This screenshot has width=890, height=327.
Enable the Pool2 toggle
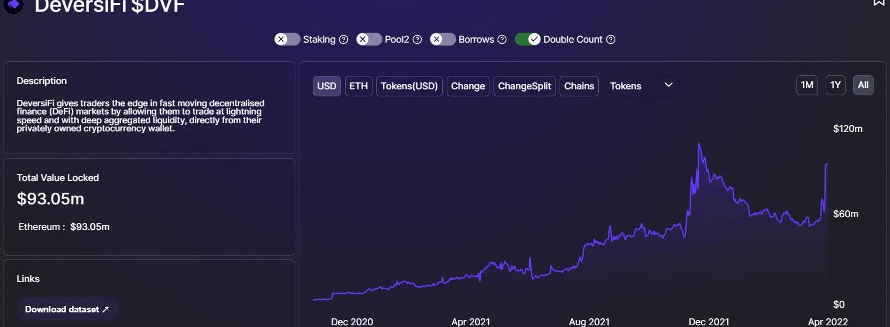369,39
